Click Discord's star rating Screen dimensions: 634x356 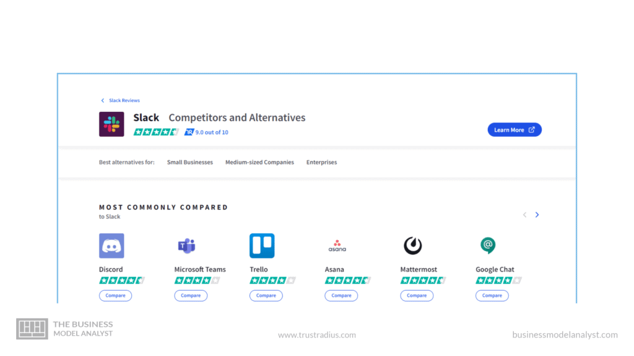pyautogui.click(x=122, y=281)
